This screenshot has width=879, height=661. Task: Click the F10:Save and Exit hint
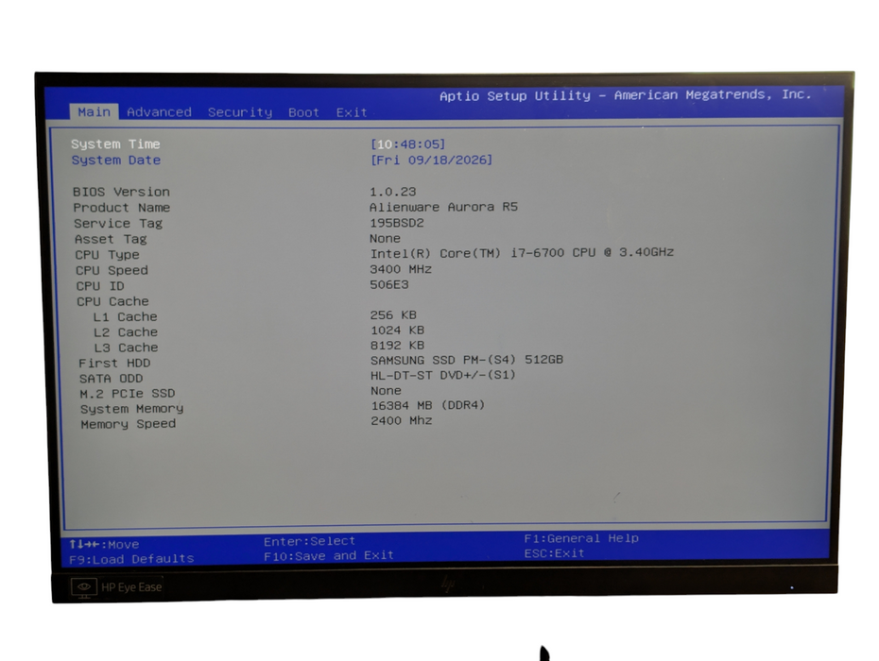pos(329,555)
